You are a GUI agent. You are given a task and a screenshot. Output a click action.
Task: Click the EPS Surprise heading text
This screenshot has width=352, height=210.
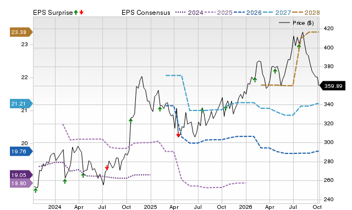pyautogui.click(x=53, y=13)
